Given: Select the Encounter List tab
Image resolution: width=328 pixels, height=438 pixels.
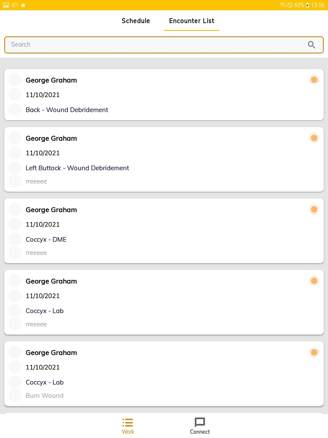Looking at the screenshot, I should 192,21.
